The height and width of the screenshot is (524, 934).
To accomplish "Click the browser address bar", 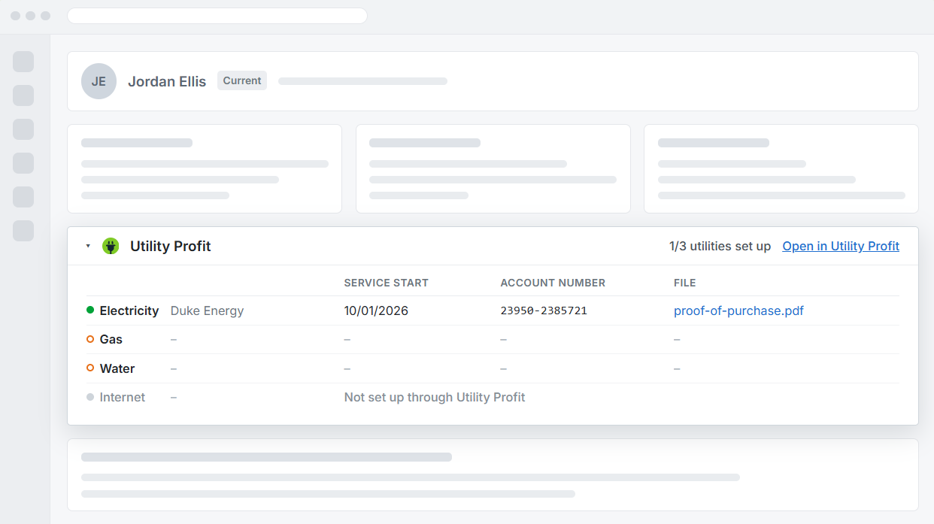I will click(x=217, y=16).
